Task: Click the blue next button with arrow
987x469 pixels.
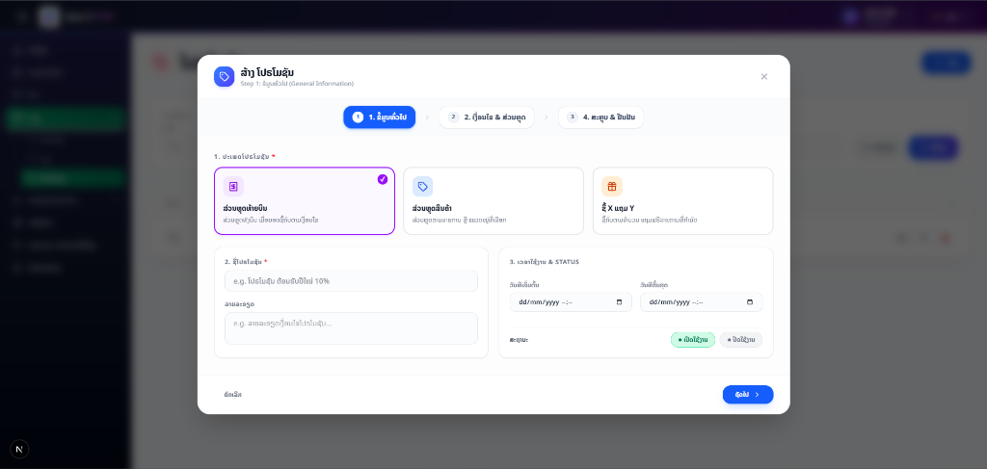Action: tap(748, 394)
